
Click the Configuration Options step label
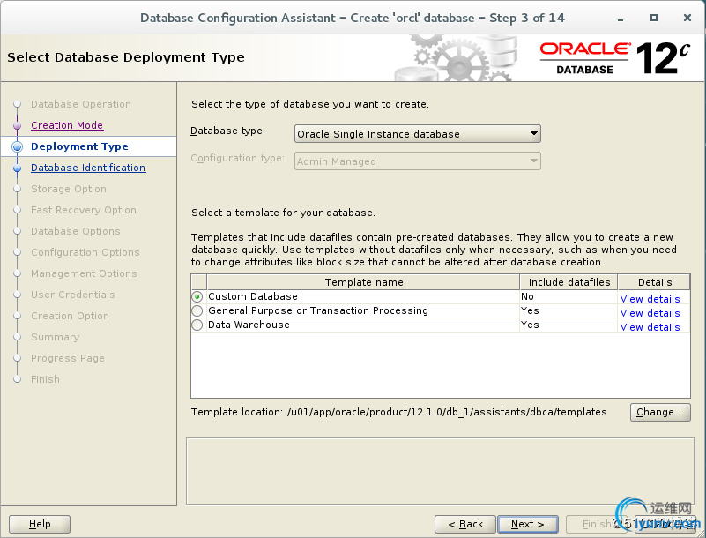85,252
